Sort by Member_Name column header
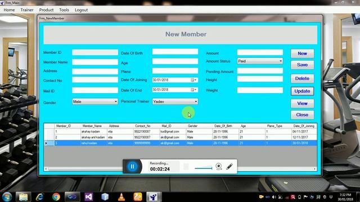The image size is (360, 202). coord(94,126)
